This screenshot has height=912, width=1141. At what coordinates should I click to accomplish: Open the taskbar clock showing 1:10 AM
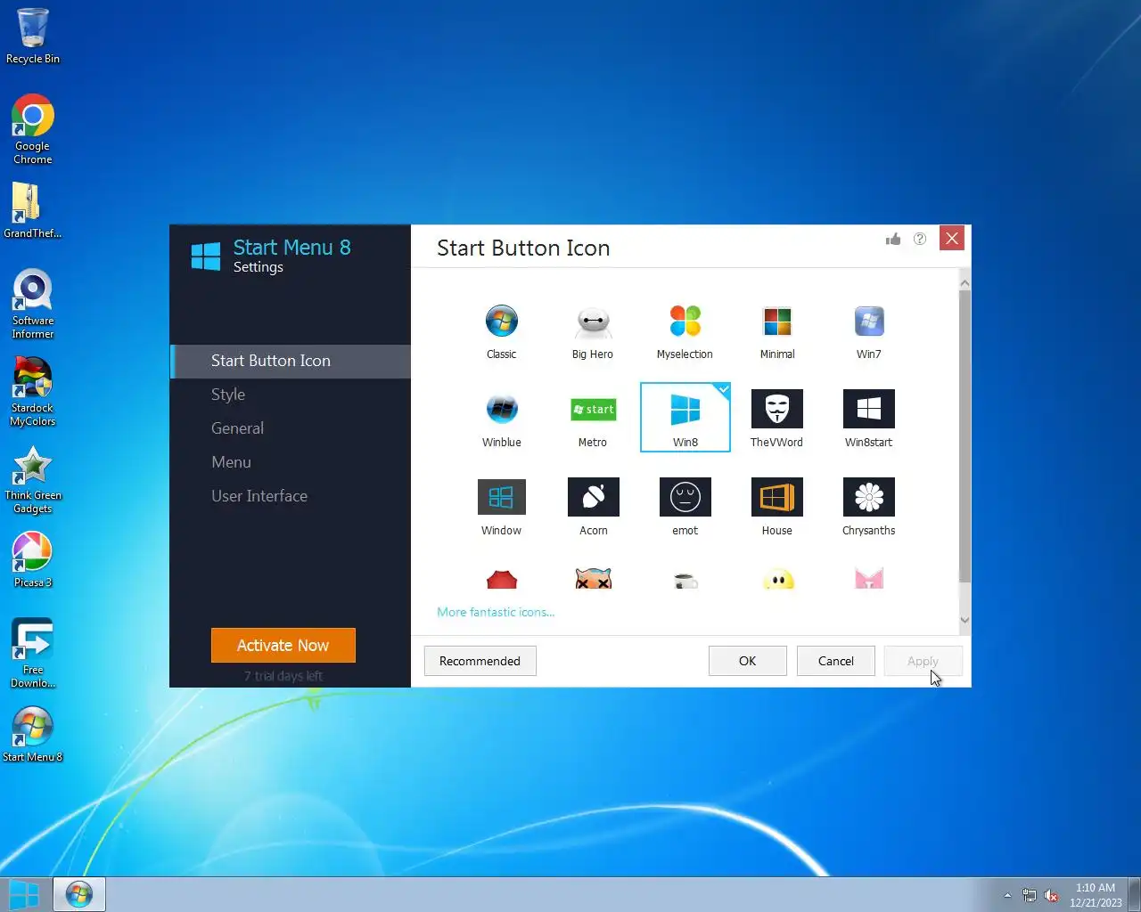[1096, 895]
